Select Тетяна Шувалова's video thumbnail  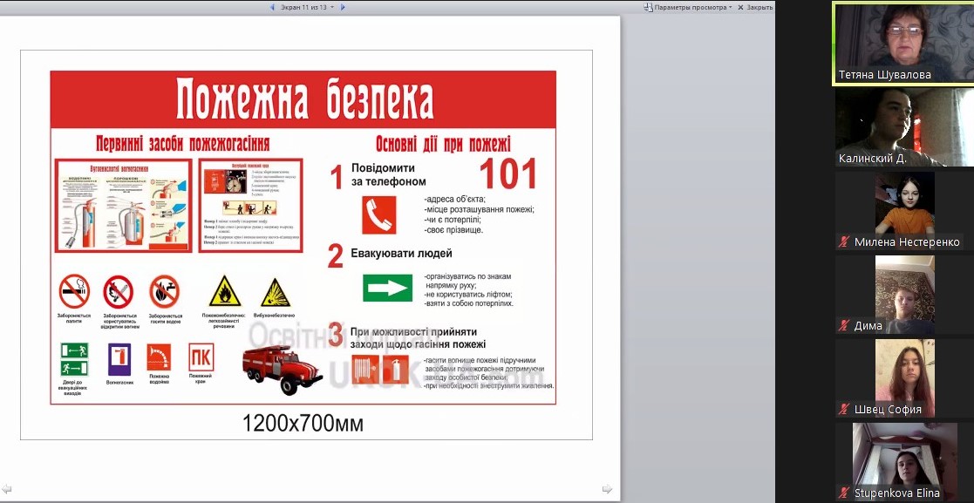click(903, 42)
